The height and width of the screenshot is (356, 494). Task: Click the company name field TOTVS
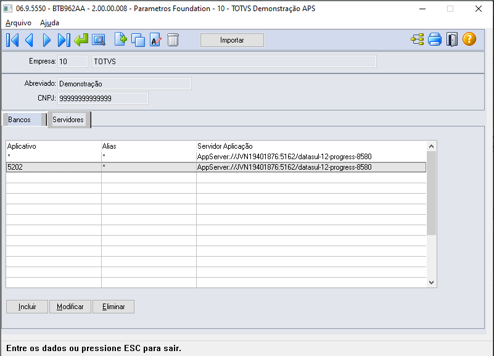[234, 62]
